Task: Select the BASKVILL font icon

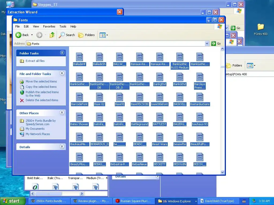Action: (180, 97)
